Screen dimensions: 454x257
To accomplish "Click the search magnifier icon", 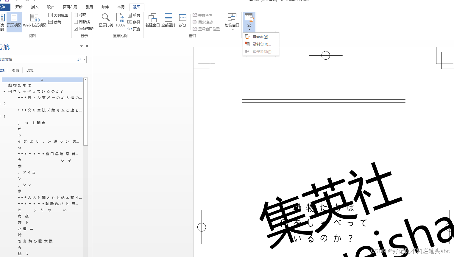I will coord(79,59).
